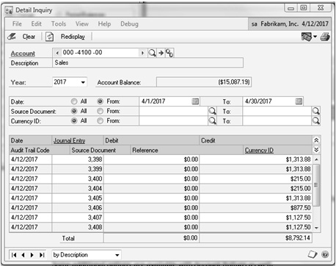This screenshot has width=336, height=266.
Task: Click the Fabrikam, Inc. company status text
Action: coord(280,24)
